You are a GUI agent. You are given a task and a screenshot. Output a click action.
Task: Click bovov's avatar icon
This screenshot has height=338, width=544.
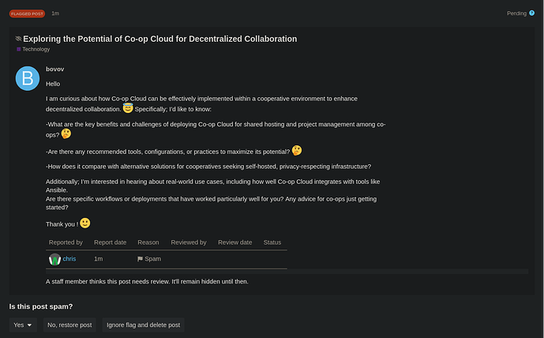(x=28, y=78)
